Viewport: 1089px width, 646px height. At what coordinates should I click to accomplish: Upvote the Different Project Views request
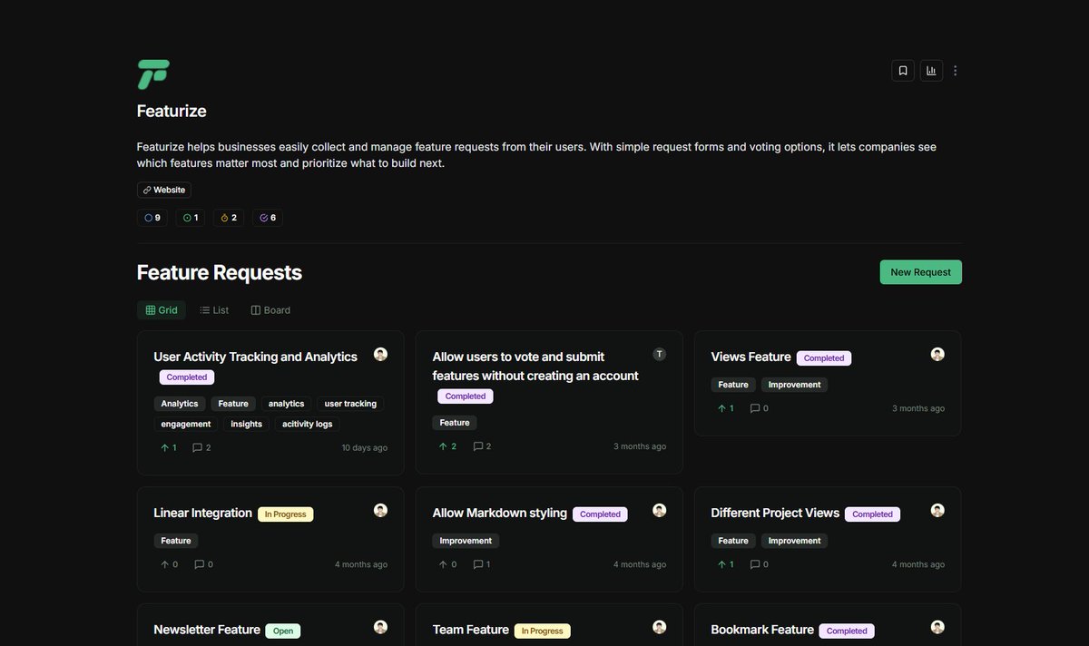pyautogui.click(x=725, y=564)
